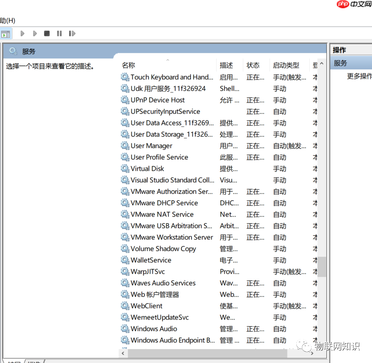This screenshot has height=363, width=372.
Task: Click the scrollbar up arrow
Action: 321,63
